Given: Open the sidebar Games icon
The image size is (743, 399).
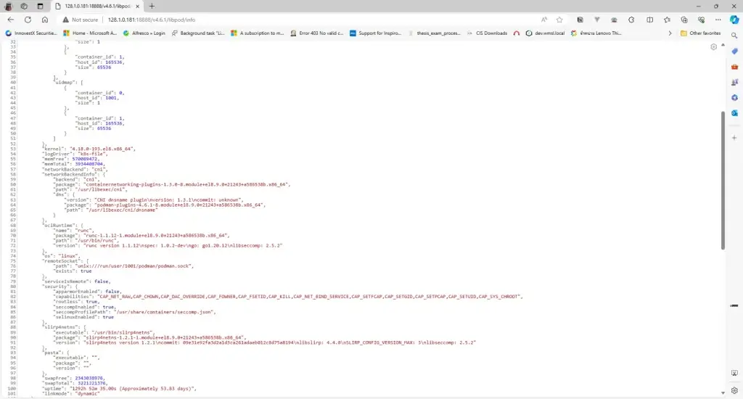Looking at the screenshot, I should click(x=734, y=82).
